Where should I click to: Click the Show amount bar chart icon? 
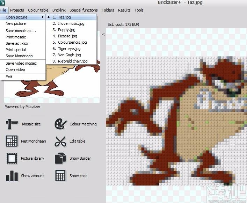12,176
